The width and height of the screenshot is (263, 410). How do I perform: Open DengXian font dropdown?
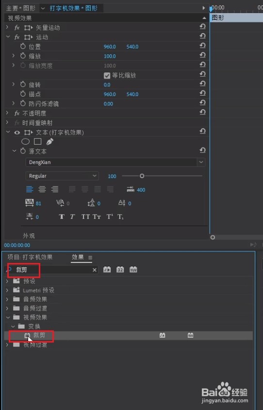click(201, 162)
